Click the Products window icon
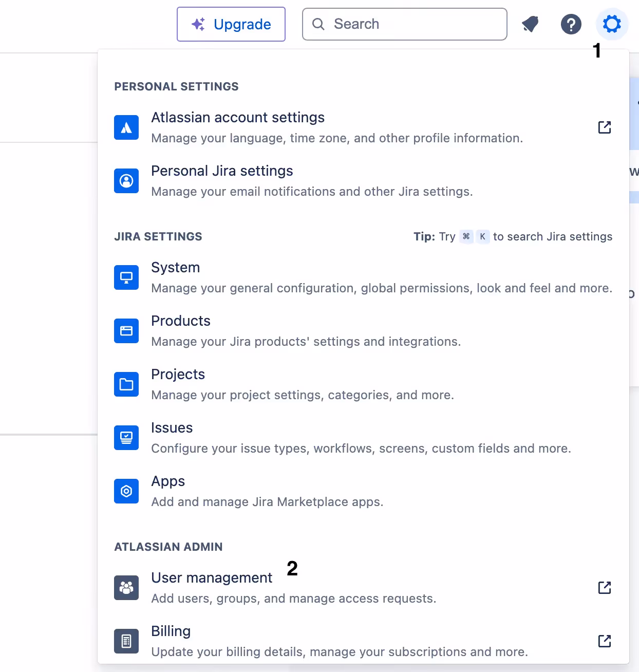639x672 pixels. tap(126, 331)
